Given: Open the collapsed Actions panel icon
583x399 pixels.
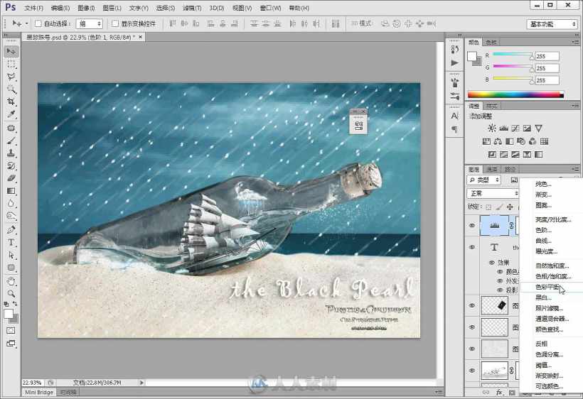Looking at the screenshot, I should click(455, 63).
